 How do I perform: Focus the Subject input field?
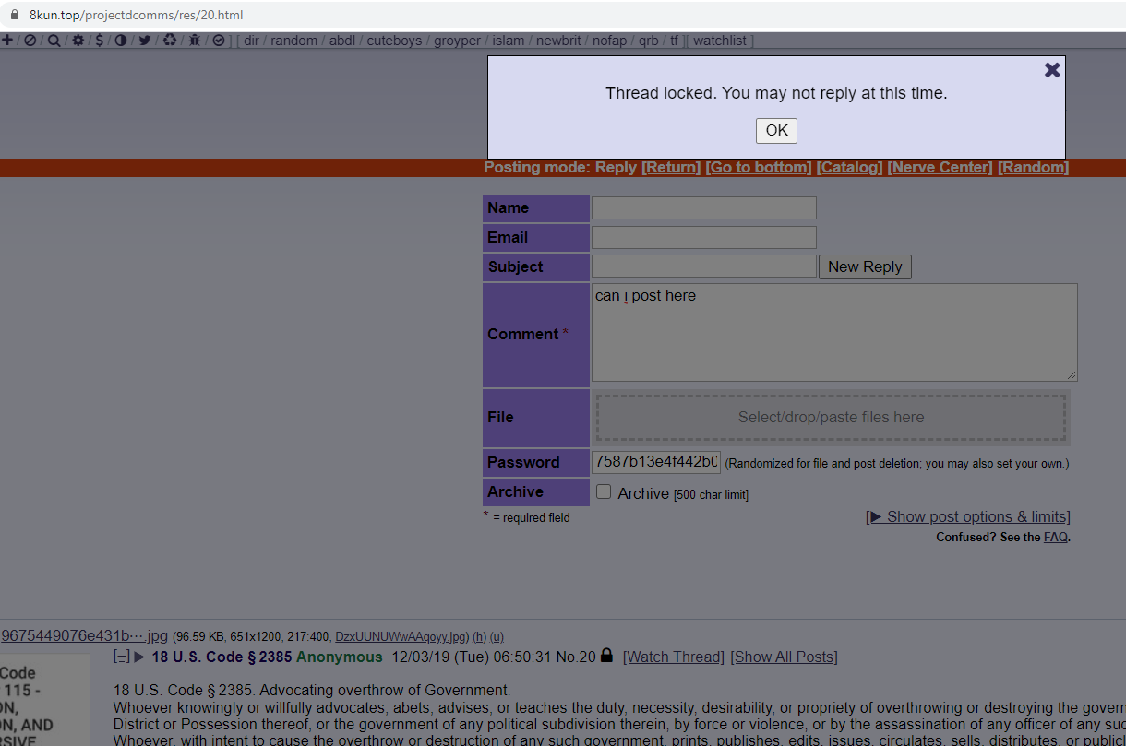tap(704, 266)
